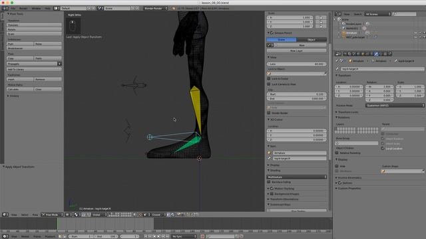
Task: Open the Blender Render engine dropdown
Action: tap(156, 9)
